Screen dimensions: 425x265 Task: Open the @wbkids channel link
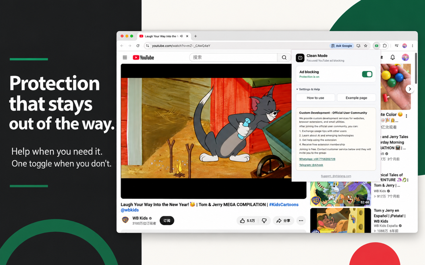130,210
